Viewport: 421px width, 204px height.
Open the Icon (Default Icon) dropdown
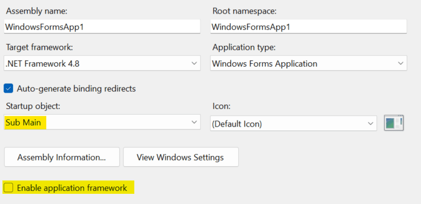pos(293,123)
